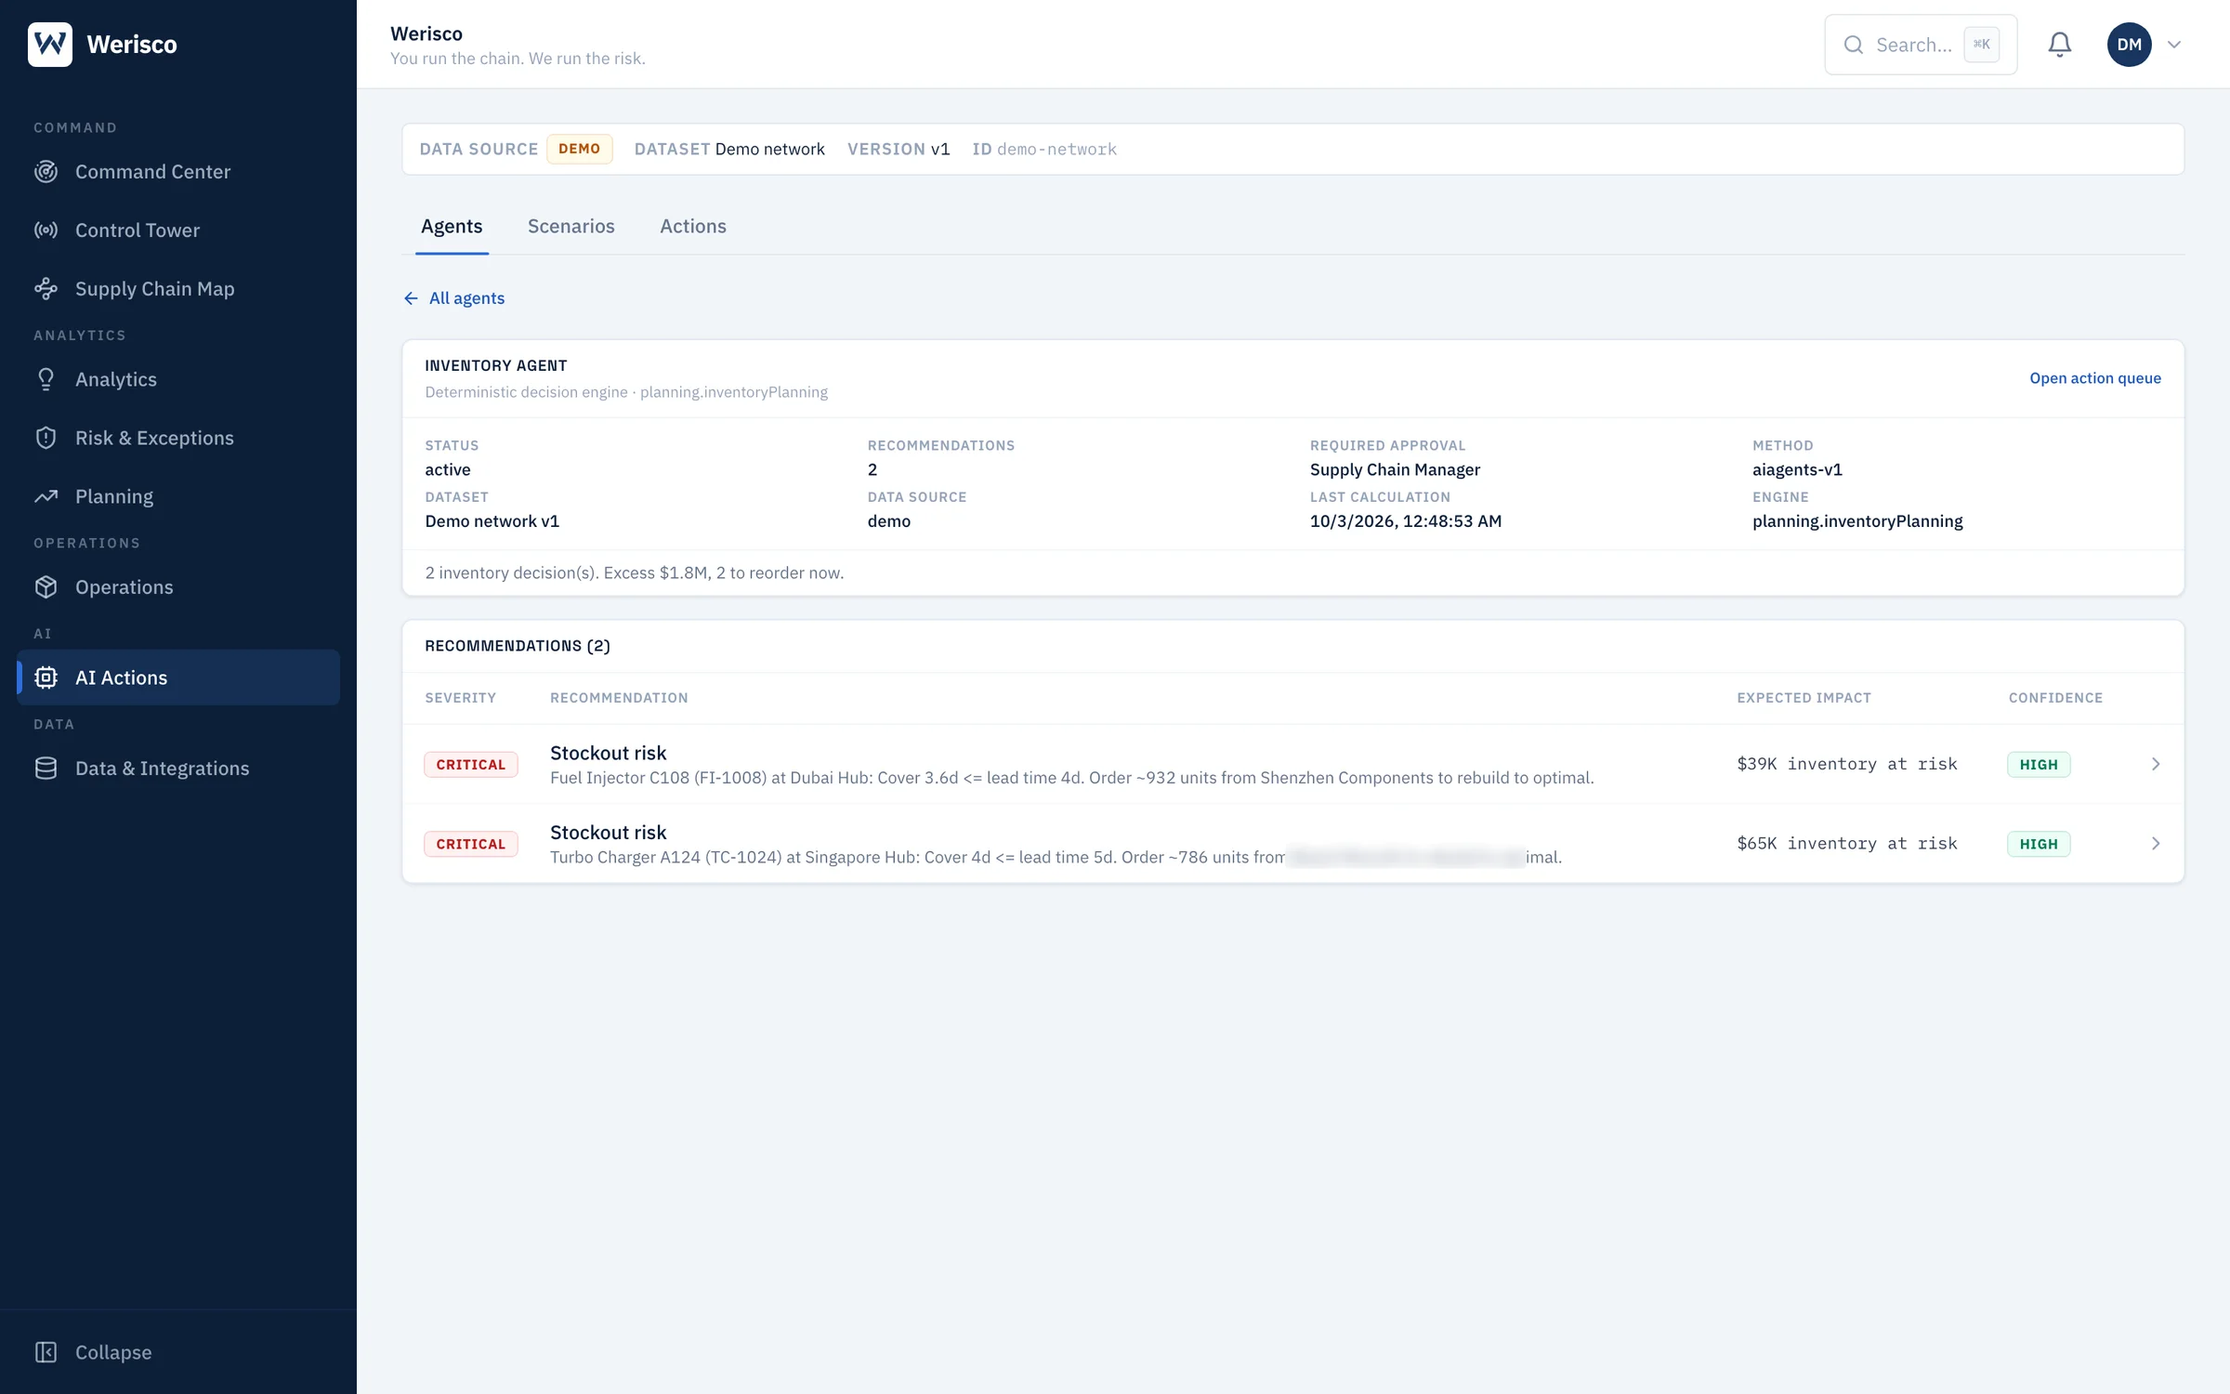Select AI Actions chip icon

point(46,677)
